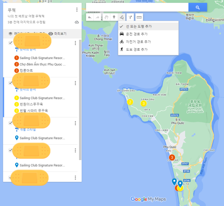The width and height of the screenshot is (224, 206).
Task: Select yellow item 2 빈원더스푸꾸옥
Action: click(x=29, y=104)
